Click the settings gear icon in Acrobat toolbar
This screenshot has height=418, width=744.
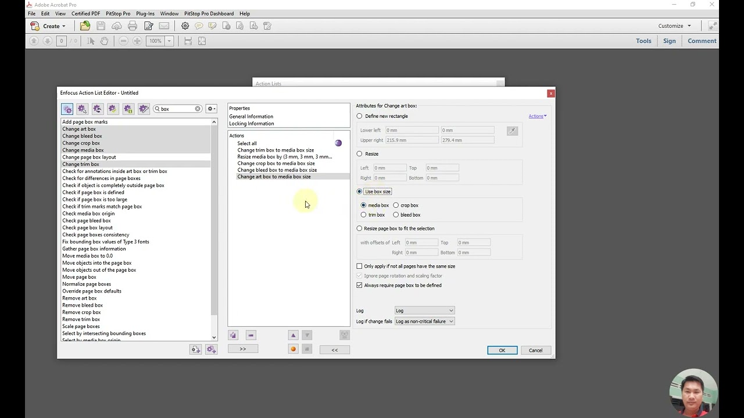pyautogui.click(x=185, y=26)
